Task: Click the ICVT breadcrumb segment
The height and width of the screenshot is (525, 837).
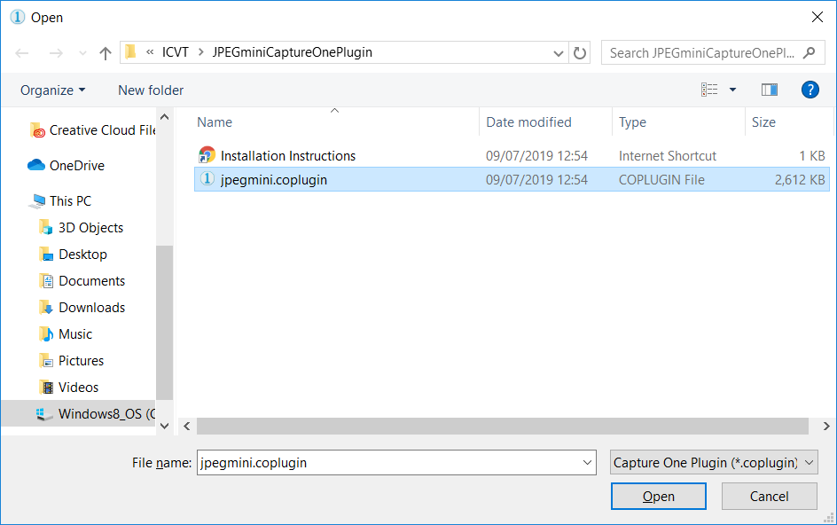Action: click(x=175, y=52)
